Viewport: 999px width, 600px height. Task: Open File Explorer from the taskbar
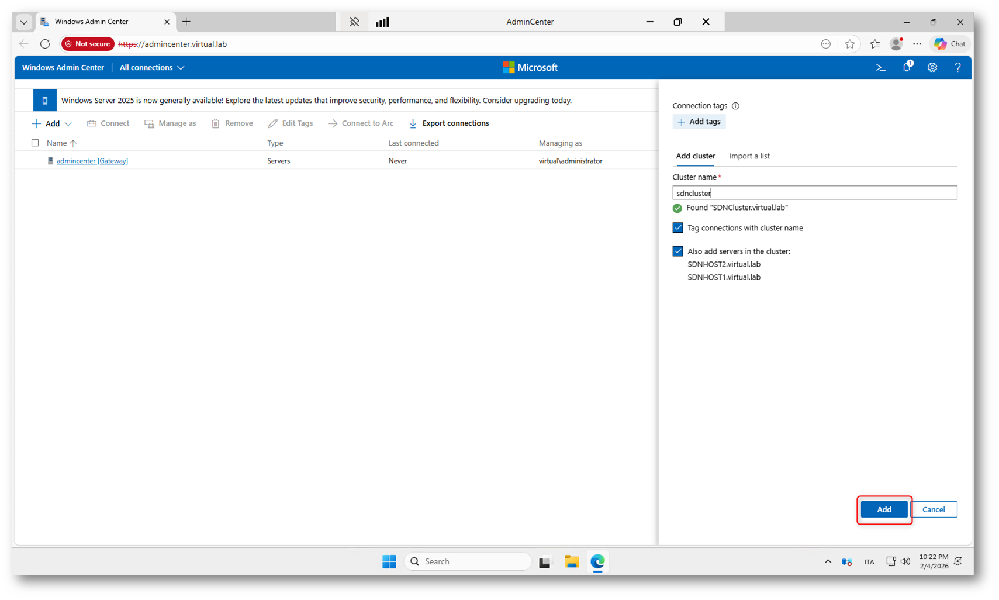[x=571, y=561]
